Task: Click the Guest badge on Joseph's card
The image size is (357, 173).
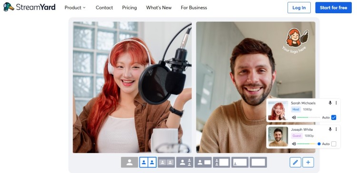Action: pyautogui.click(x=297, y=136)
